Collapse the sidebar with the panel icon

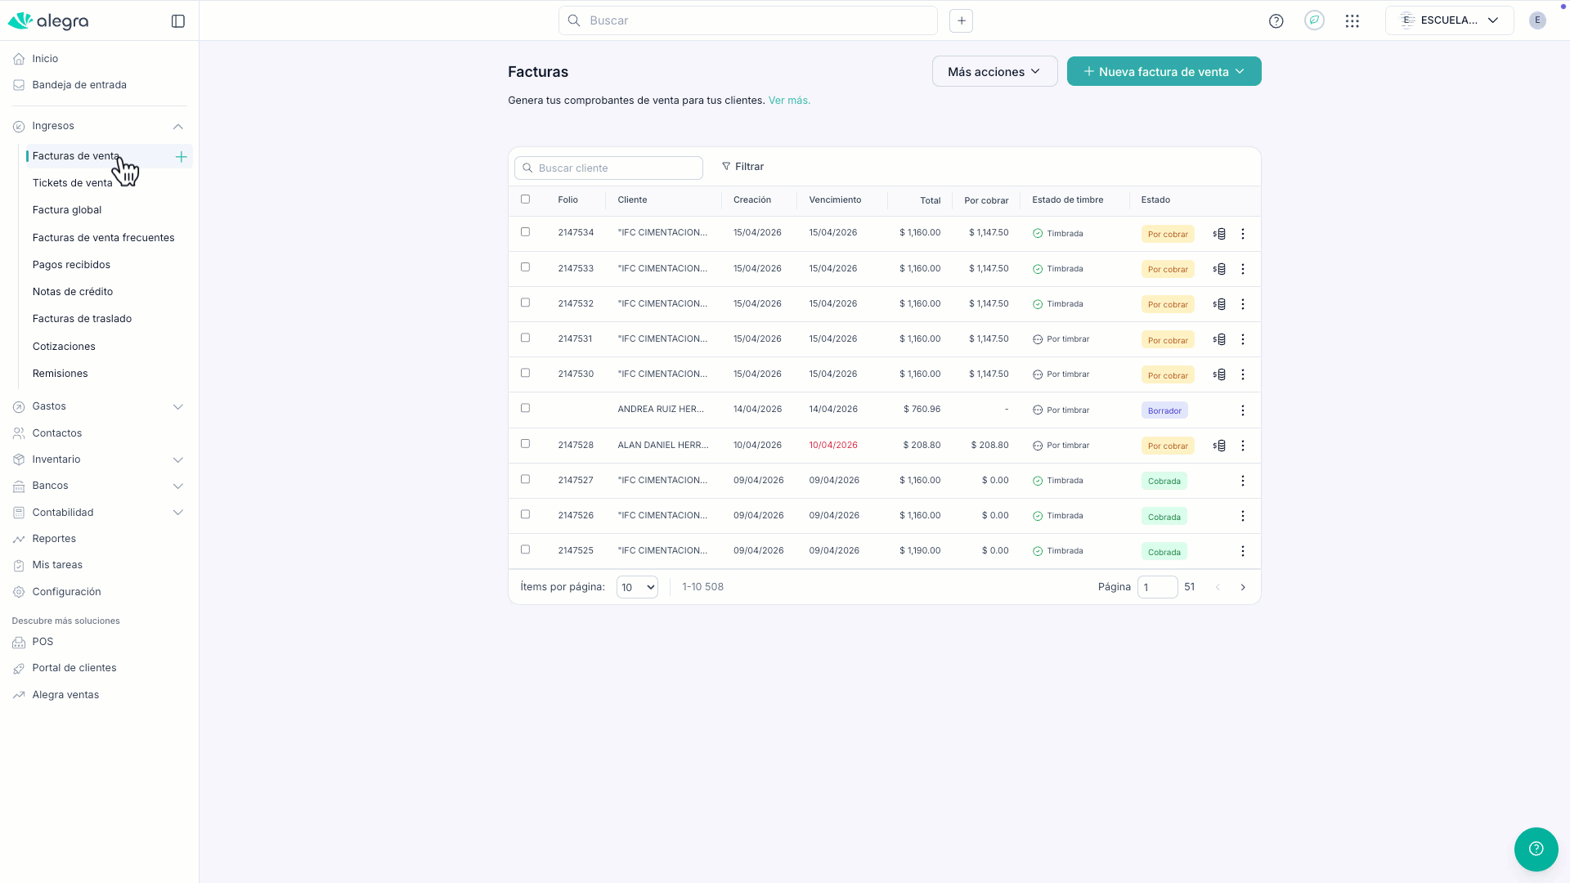click(x=178, y=21)
